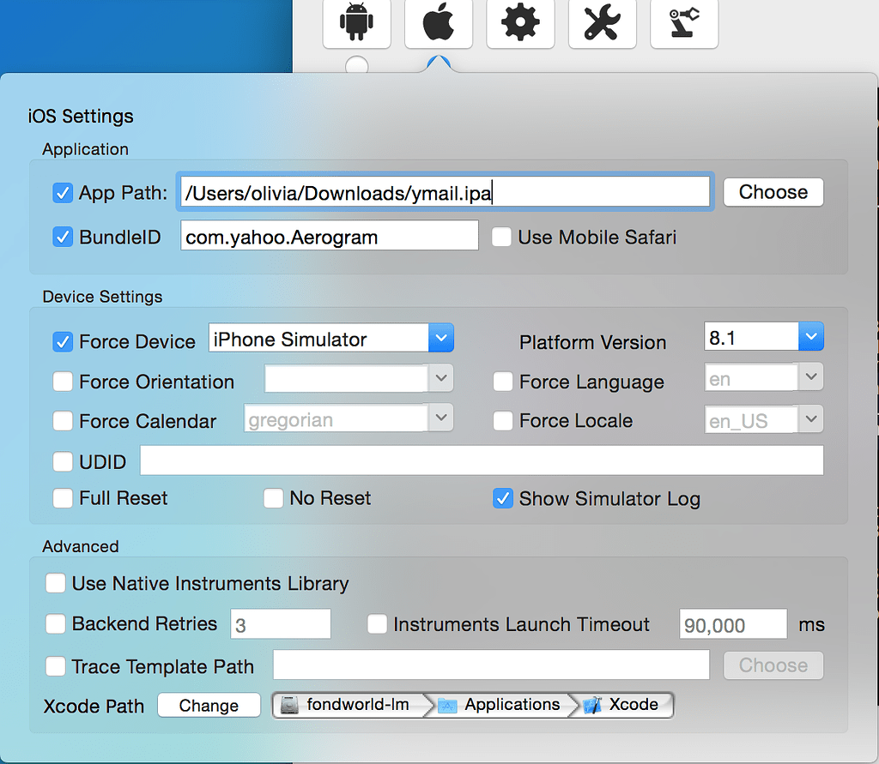Click the Developer settings wrench icon

(x=602, y=24)
